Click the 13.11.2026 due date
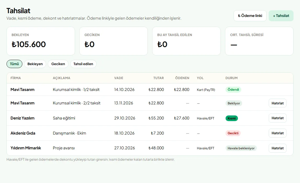Screen dimensions: 300x183 click(x=124, y=103)
